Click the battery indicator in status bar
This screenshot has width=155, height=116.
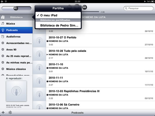(x=153, y=1)
